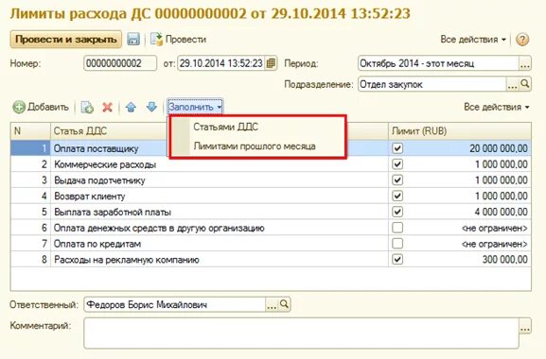
Task: Choose Статьями ДДС from the menu
Action: (x=225, y=127)
